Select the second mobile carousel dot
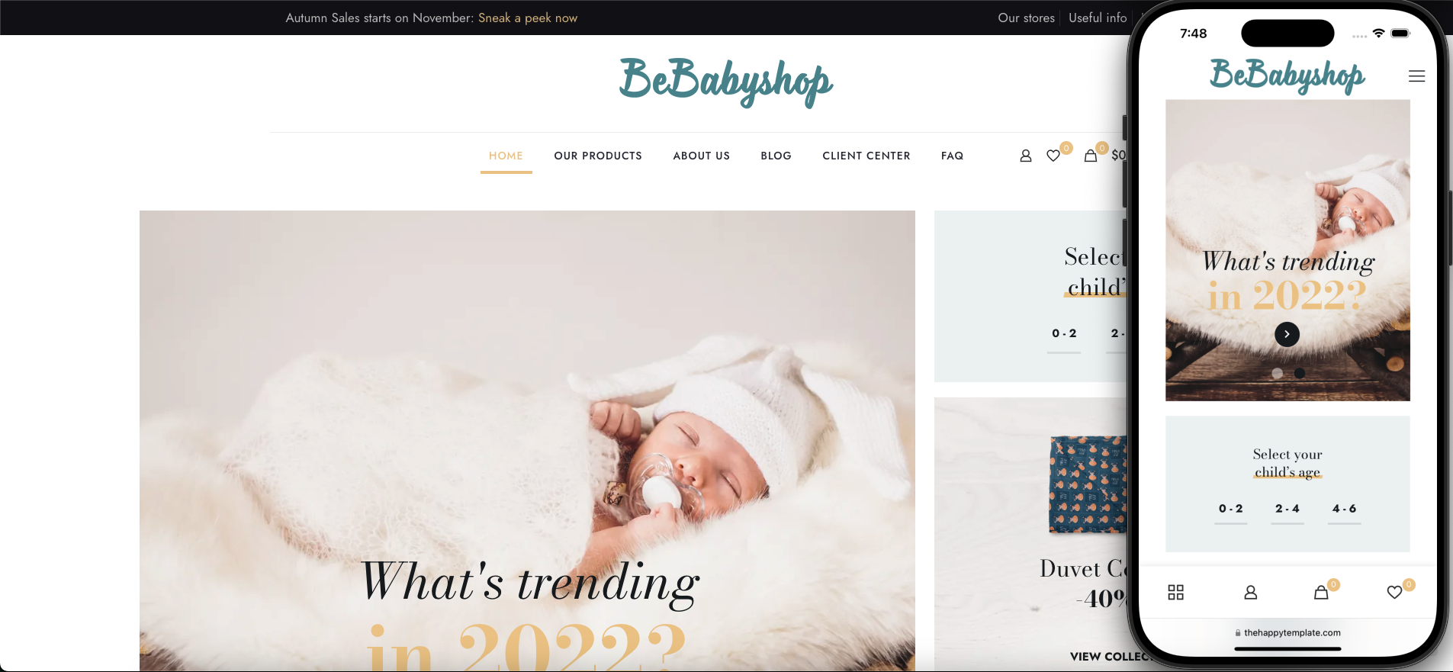This screenshot has width=1453, height=672. pyautogui.click(x=1300, y=373)
